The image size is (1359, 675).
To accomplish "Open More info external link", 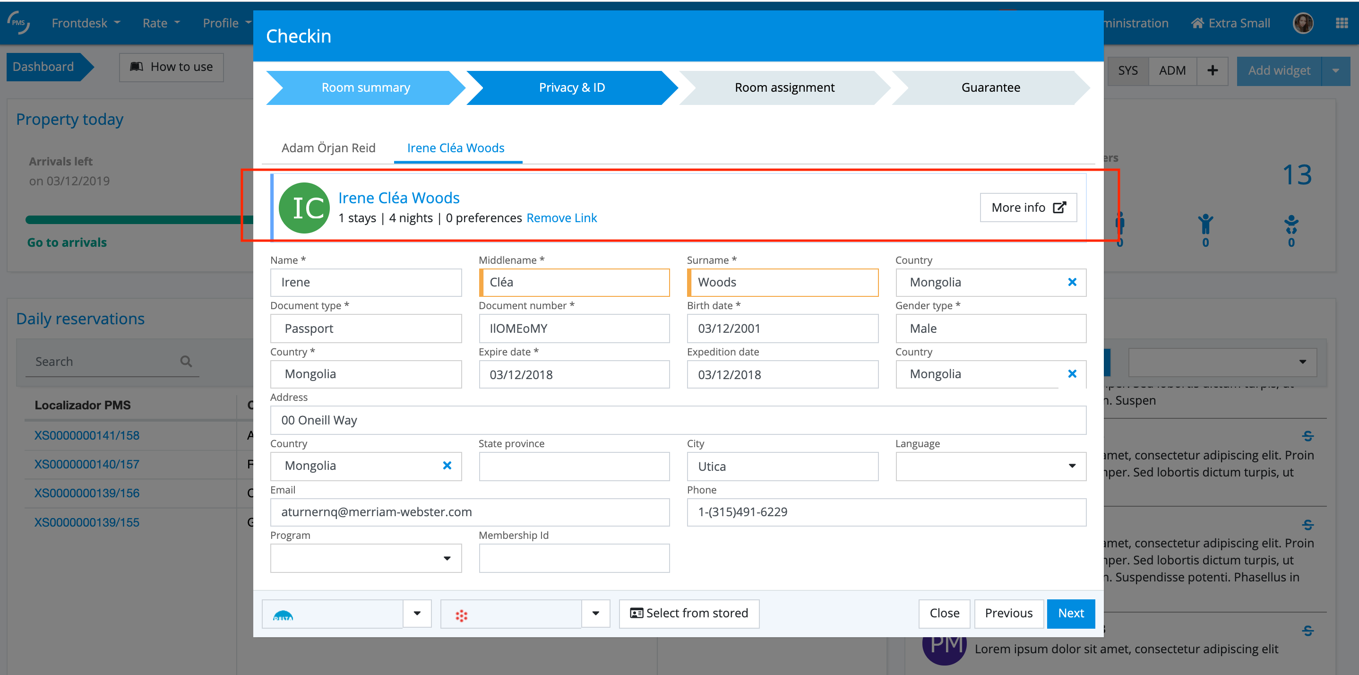I will [x=1028, y=208].
